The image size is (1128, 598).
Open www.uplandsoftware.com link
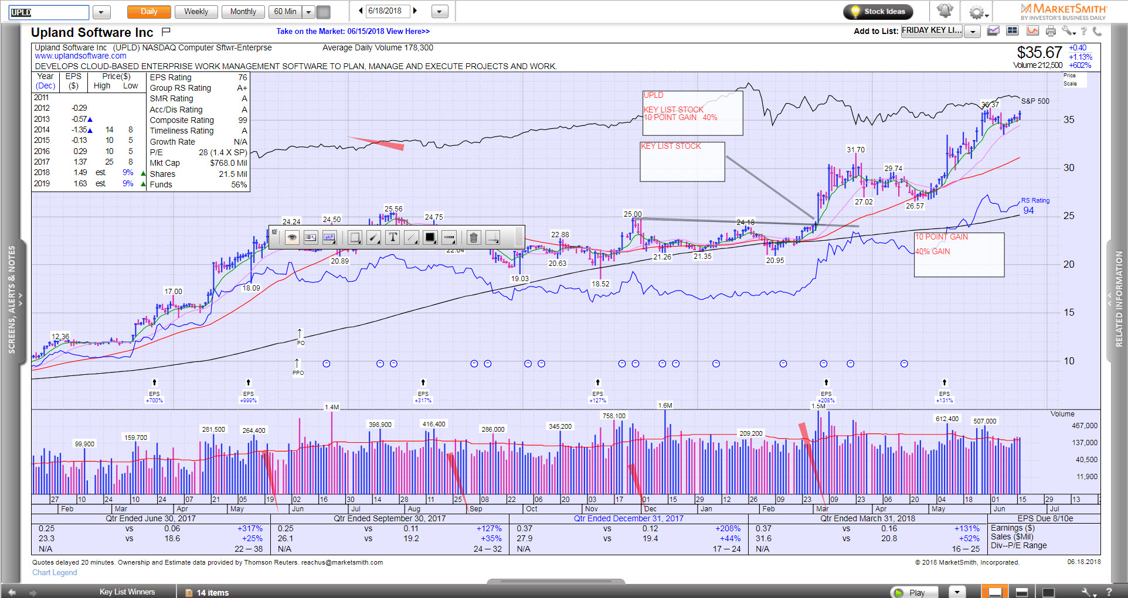pos(80,56)
